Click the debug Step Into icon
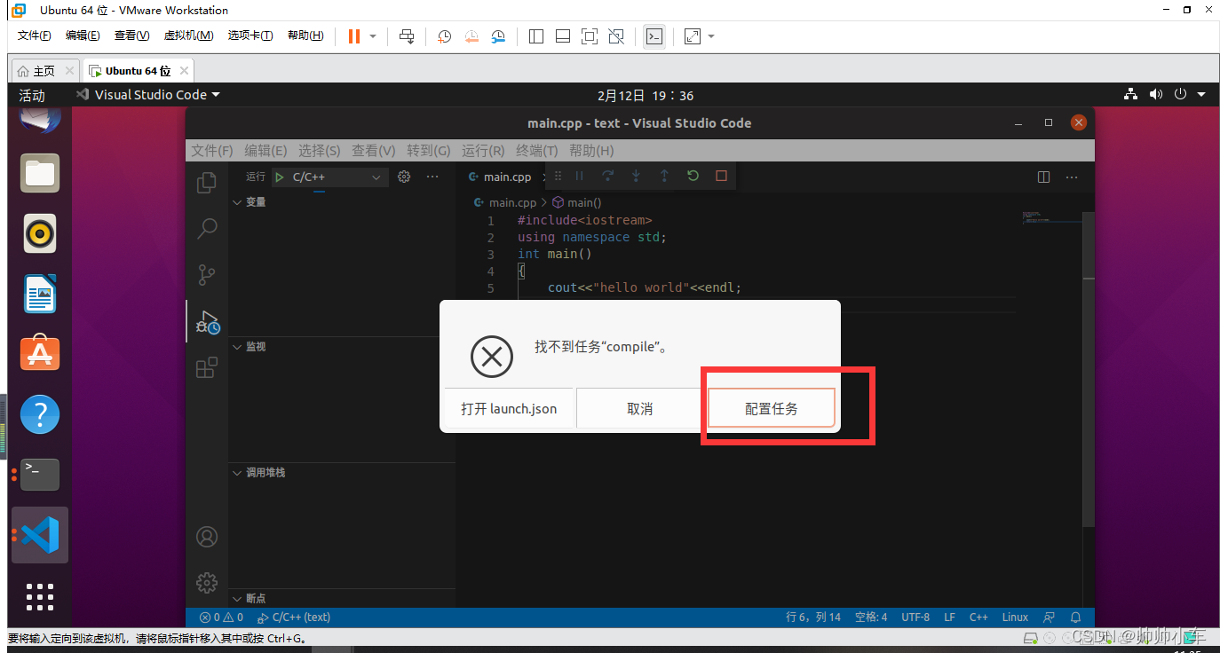This screenshot has width=1220, height=653. [637, 176]
